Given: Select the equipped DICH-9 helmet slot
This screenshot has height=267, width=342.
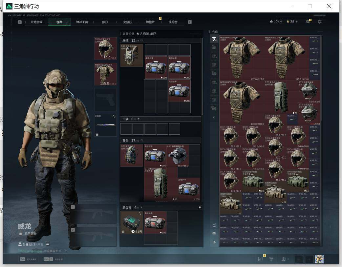Looking at the screenshot, I should tap(105, 48).
